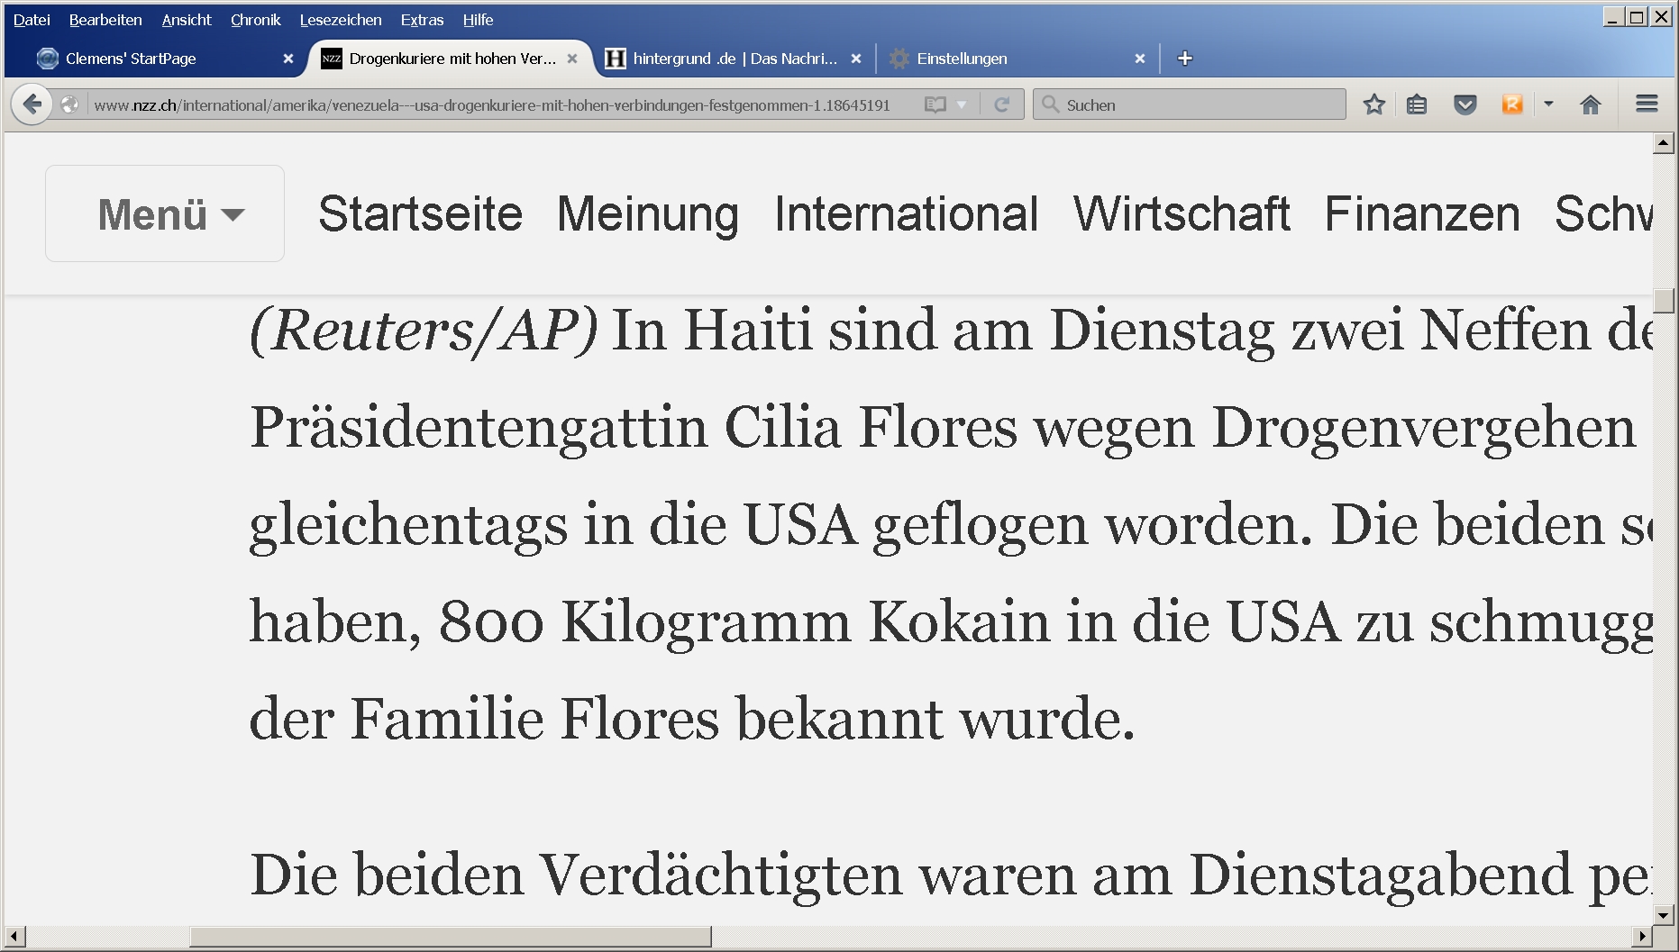The image size is (1679, 952).
Task: Reload the page with the refresh icon
Action: [x=1001, y=104]
